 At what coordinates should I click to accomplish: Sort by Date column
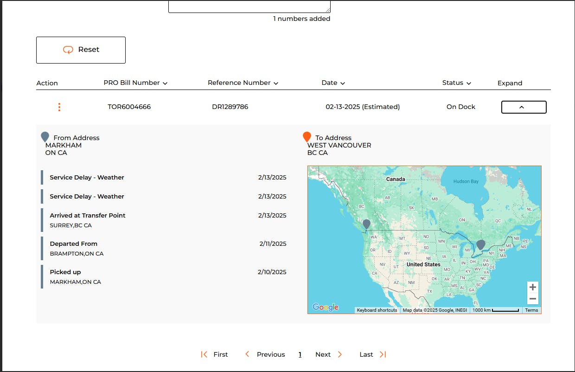(333, 83)
